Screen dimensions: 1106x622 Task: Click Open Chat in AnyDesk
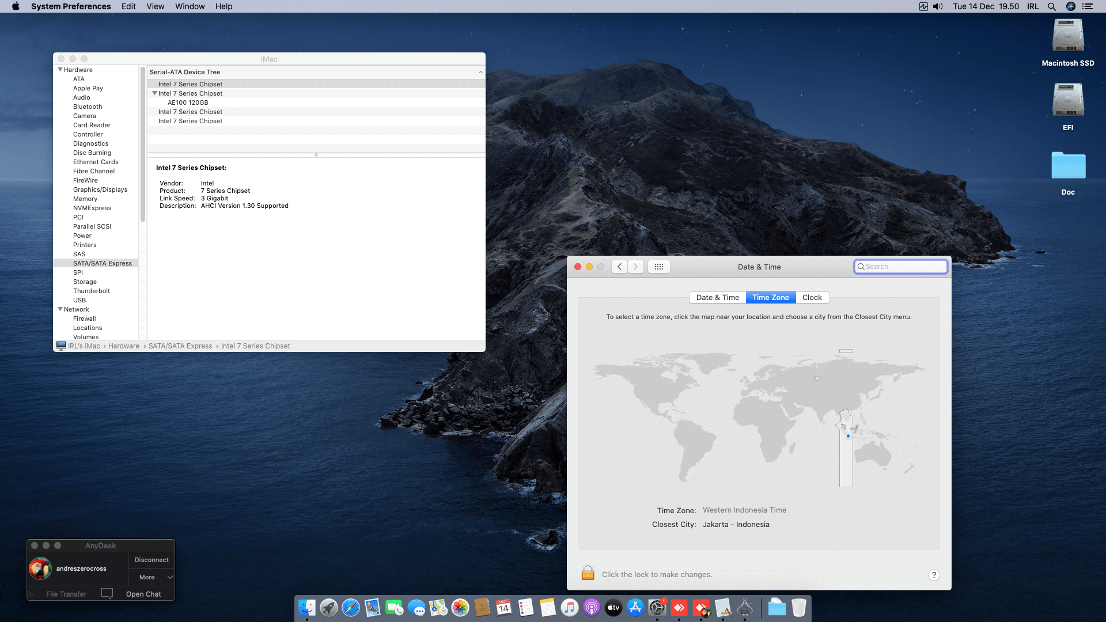click(x=143, y=594)
